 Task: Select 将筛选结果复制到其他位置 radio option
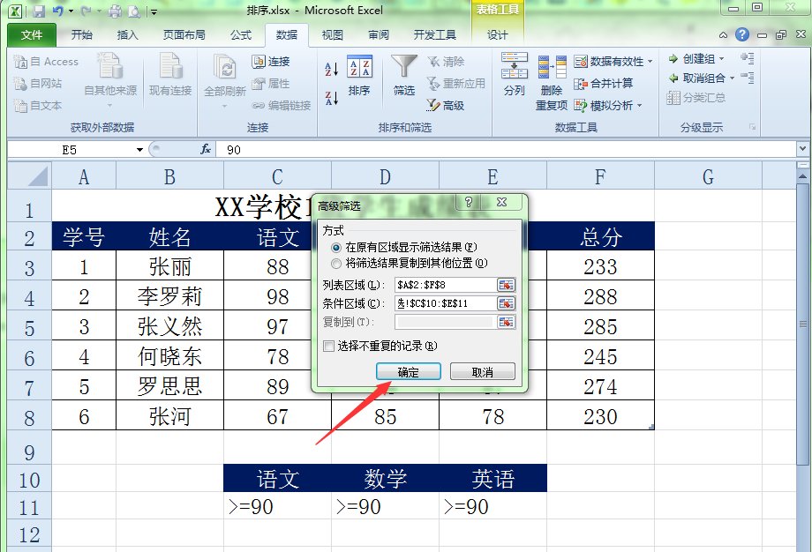tap(336, 264)
